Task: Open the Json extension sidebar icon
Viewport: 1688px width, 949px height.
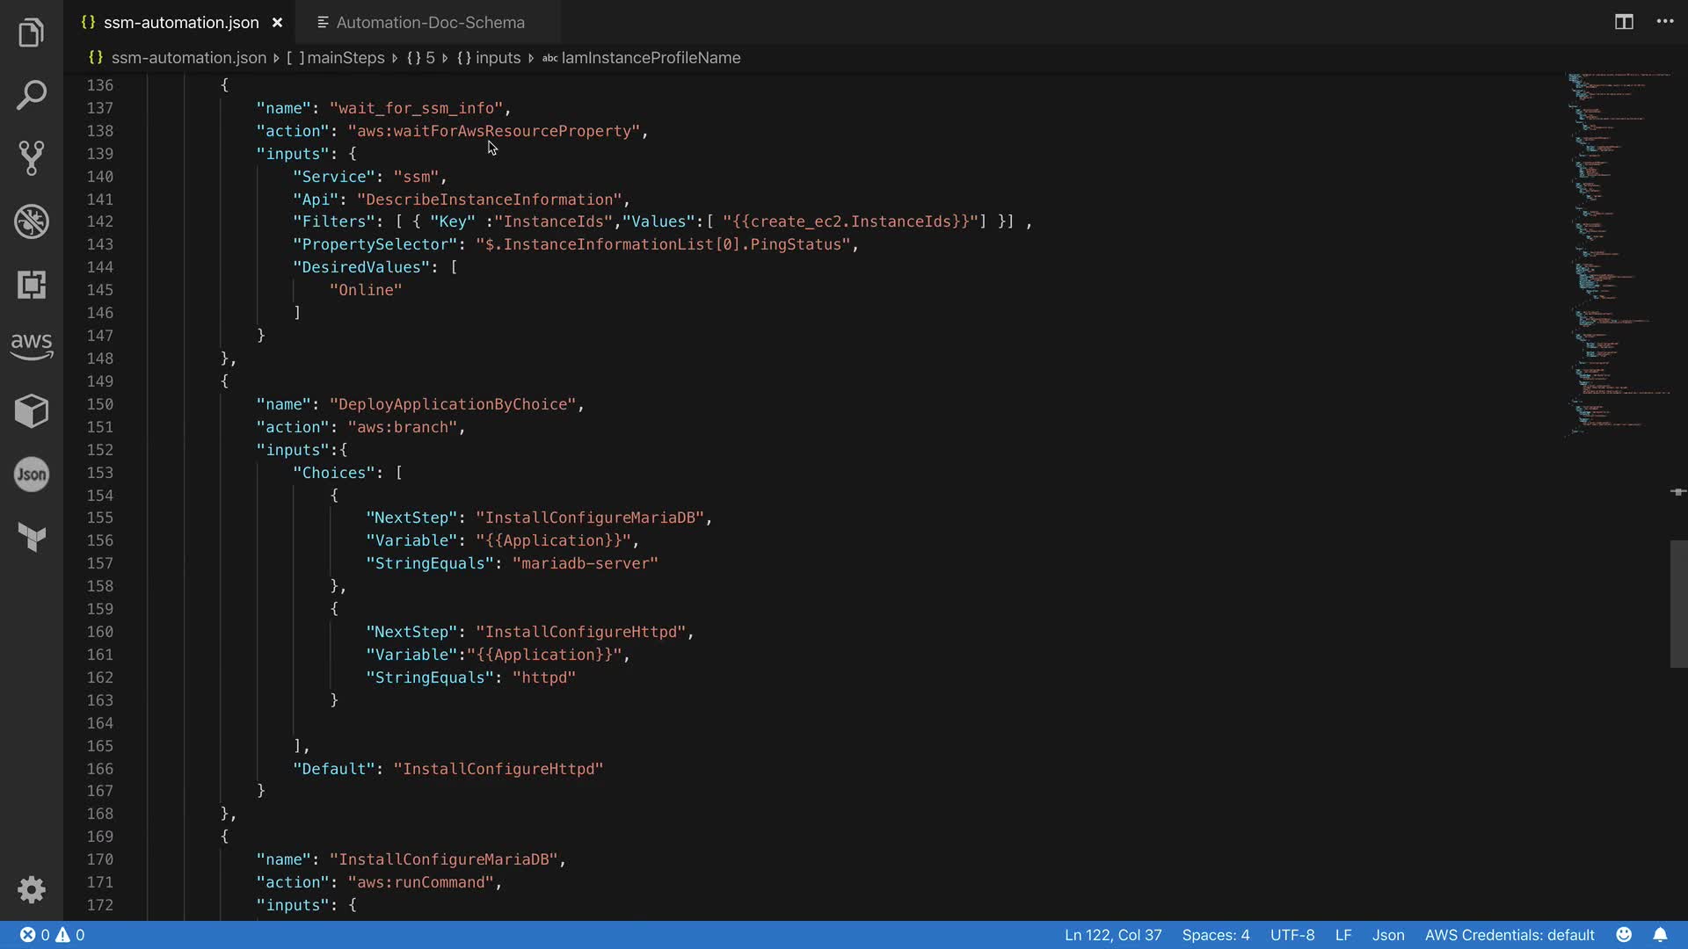Action: pyautogui.click(x=32, y=474)
